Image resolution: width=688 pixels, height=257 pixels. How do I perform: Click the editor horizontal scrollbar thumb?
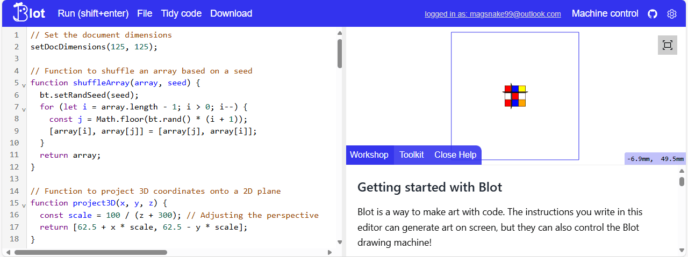[x=90, y=252]
